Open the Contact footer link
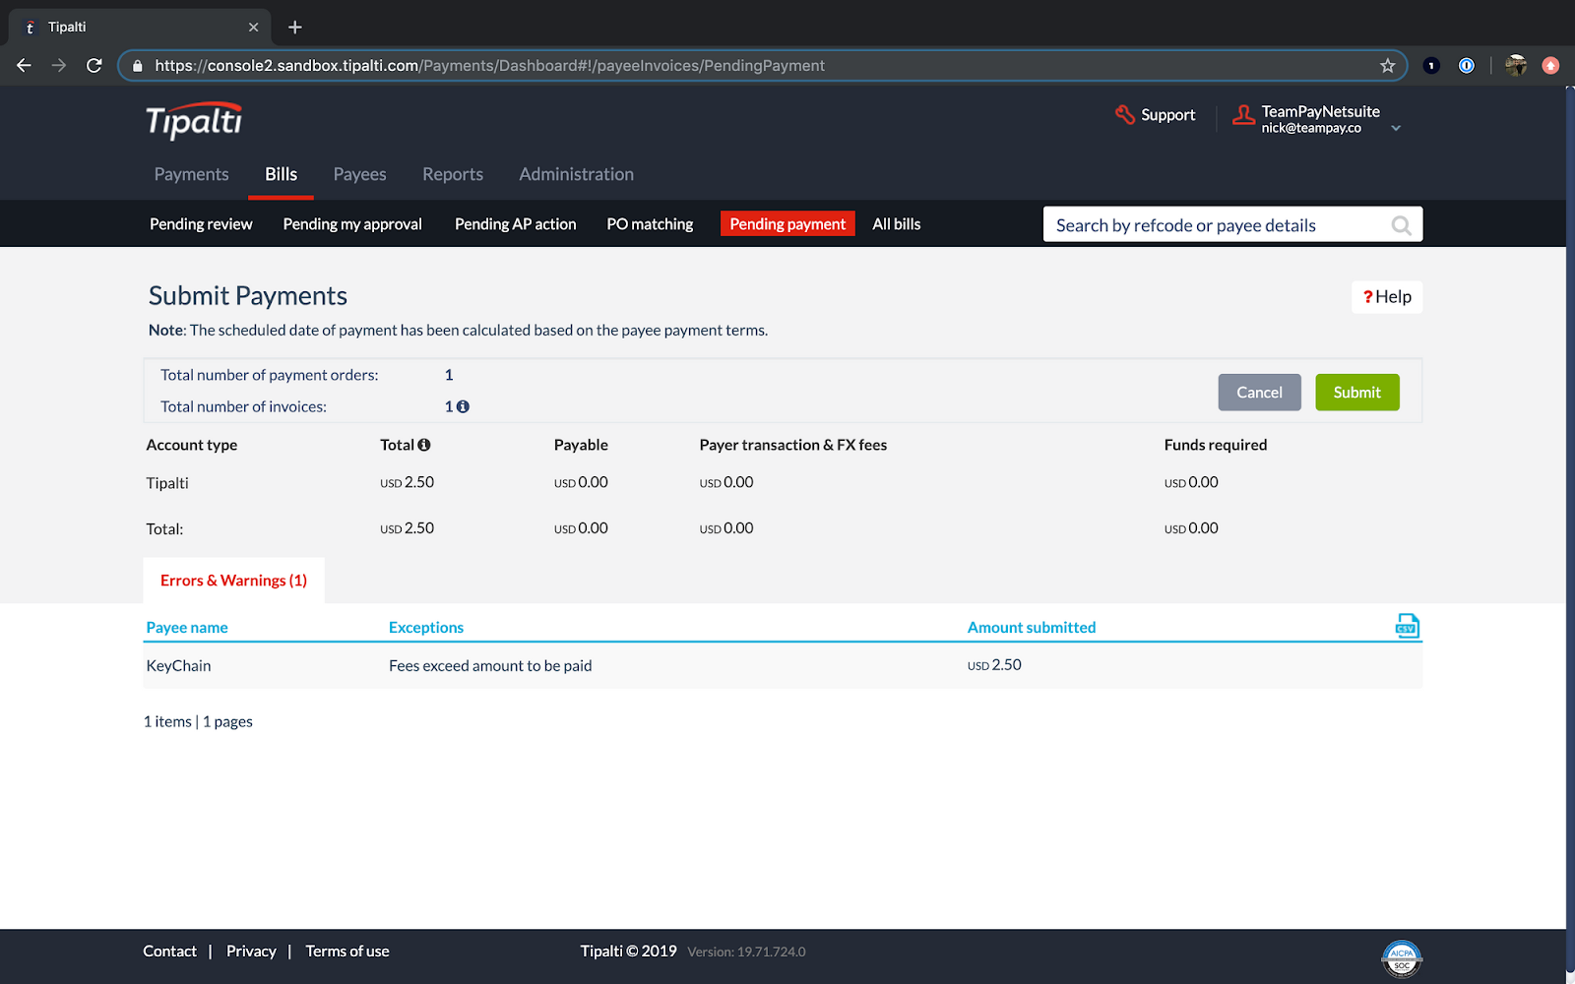The width and height of the screenshot is (1575, 984). tap(170, 952)
